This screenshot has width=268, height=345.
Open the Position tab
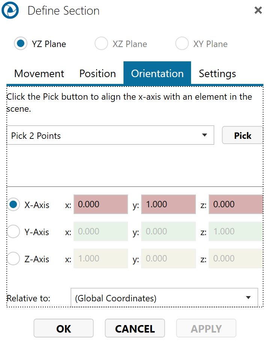[x=98, y=73]
